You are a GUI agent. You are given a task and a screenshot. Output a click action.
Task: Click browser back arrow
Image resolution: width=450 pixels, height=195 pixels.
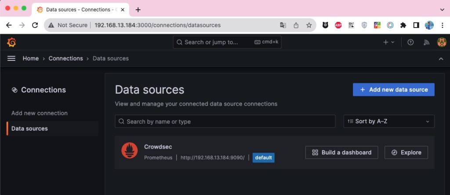9,25
